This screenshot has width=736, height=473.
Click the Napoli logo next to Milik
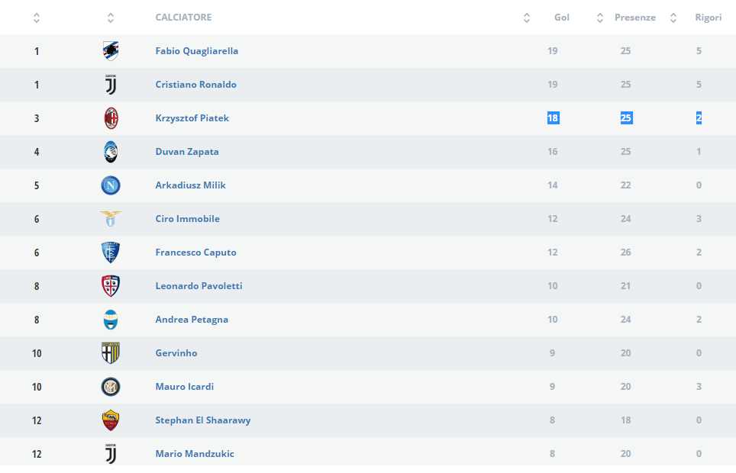(x=111, y=185)
